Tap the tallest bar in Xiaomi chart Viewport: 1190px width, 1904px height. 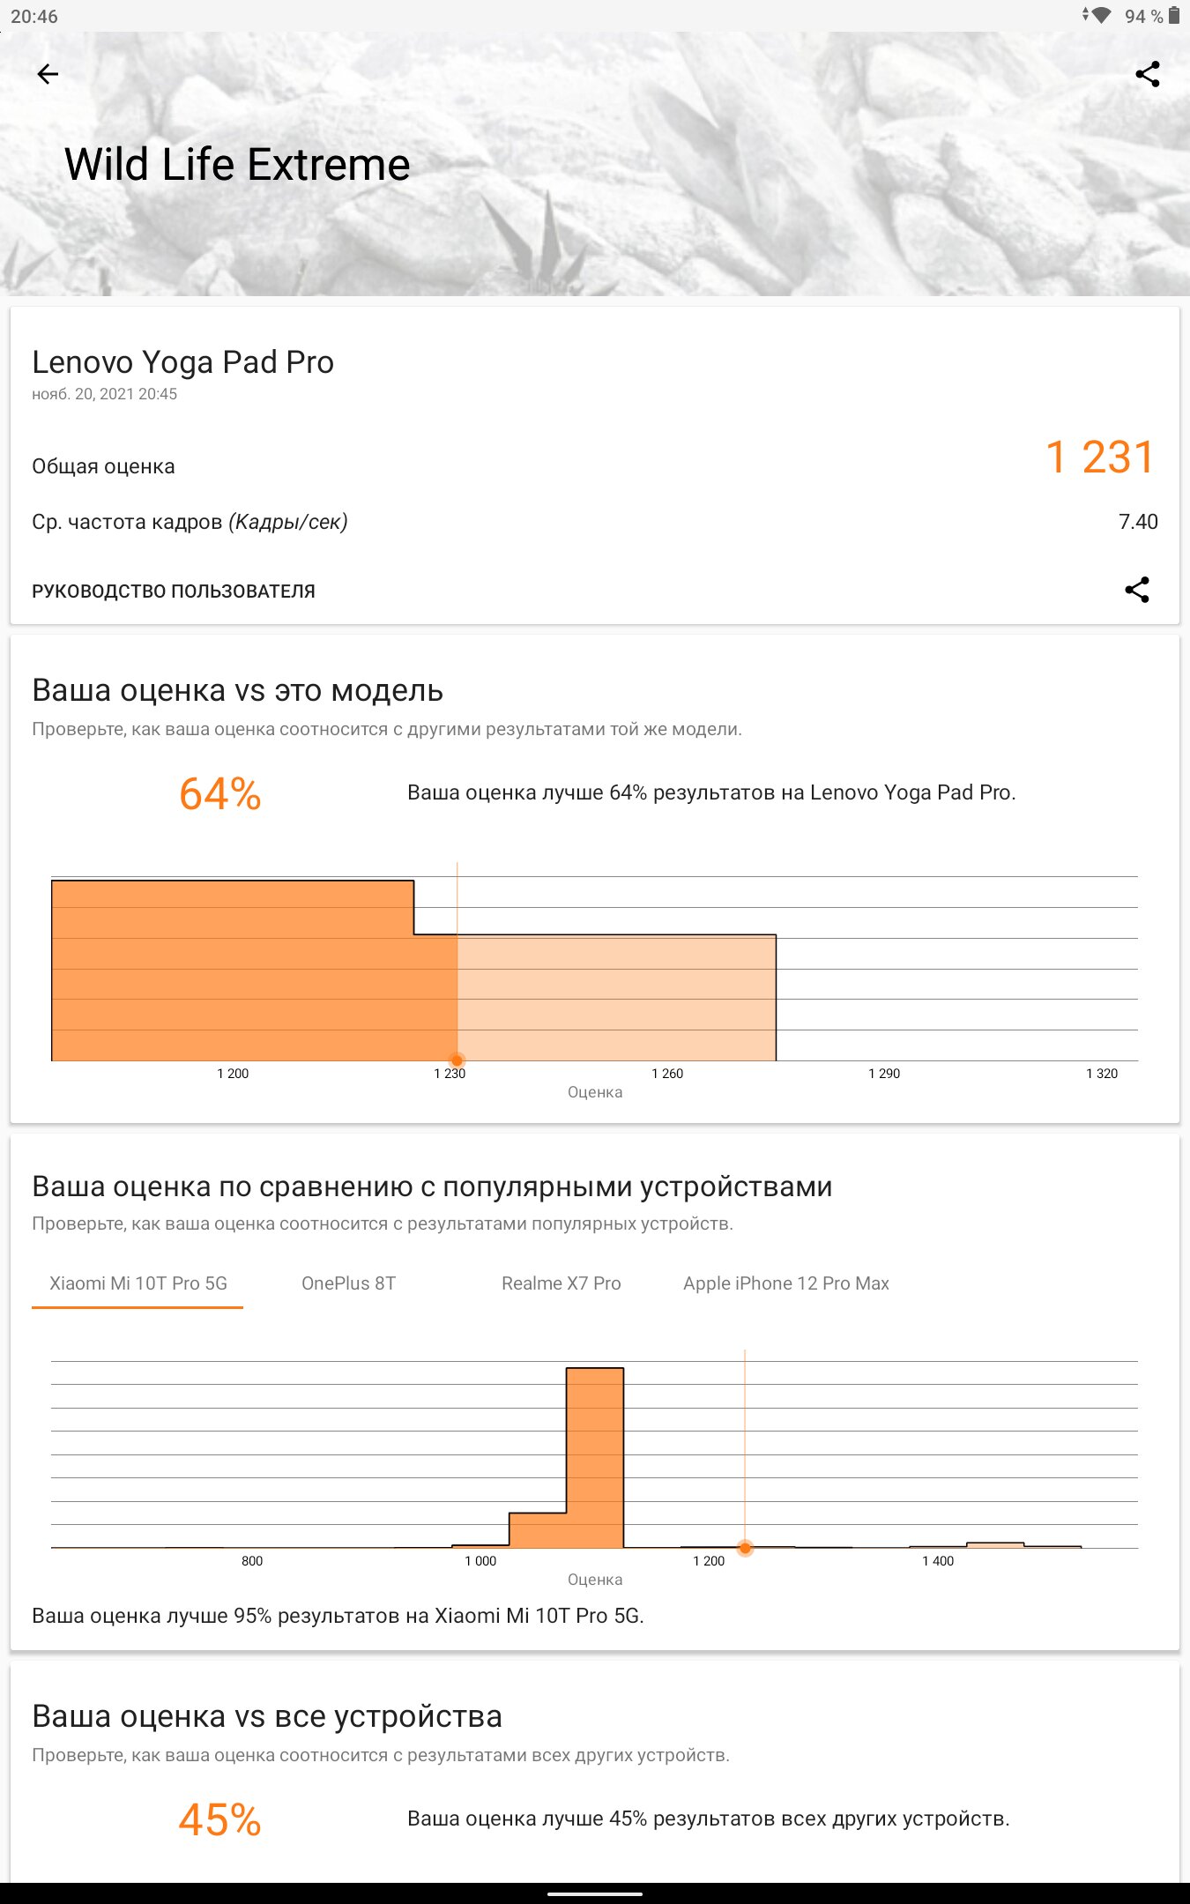point(595,1458)
